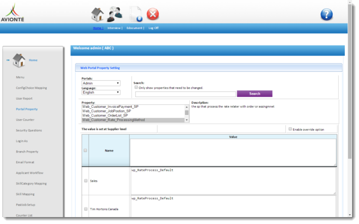Image resolution: width=359 pixels, height=224 pixels.
Task: Expand the Language dropdown showing English
Action: click(x=101, y=92)
